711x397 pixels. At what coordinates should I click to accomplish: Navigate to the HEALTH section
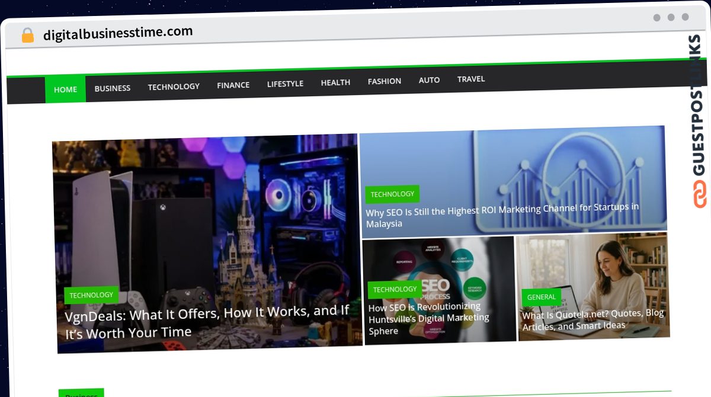tap(335, 82)
